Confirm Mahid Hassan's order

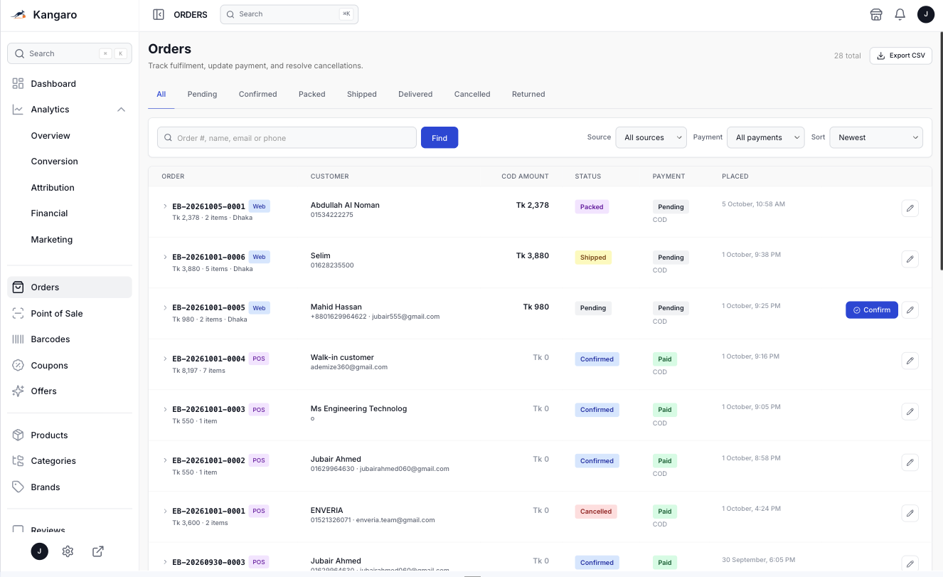(871, 309)
